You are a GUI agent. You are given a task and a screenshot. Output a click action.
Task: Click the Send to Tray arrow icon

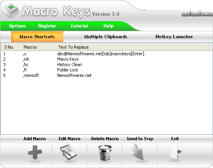pyautogui.click(x=137, y=152)
